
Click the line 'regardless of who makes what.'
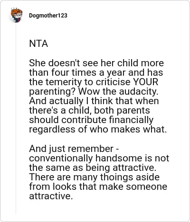(x=98, y=129)
